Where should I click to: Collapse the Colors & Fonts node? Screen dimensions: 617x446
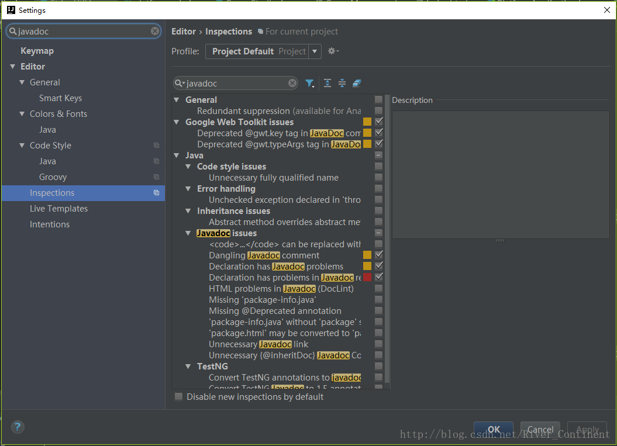[22, 113]
